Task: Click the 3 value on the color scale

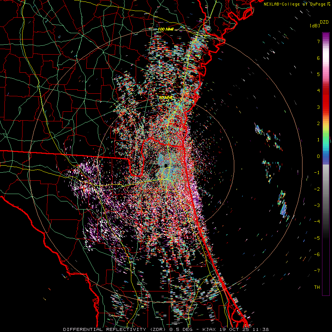Action: [x=318, y=107]
